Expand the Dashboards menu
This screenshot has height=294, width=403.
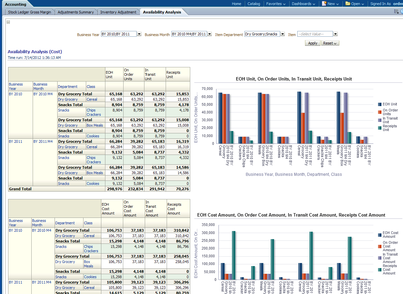(303, 4)
